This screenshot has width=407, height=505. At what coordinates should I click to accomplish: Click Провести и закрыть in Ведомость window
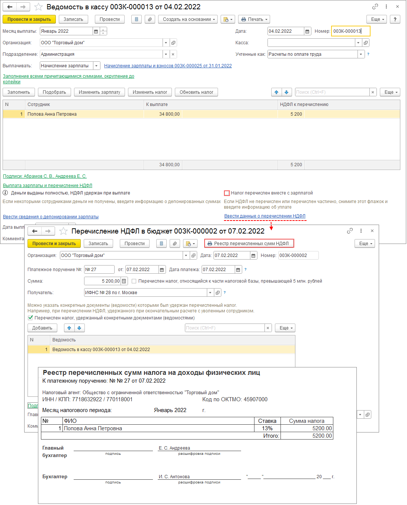(x=29, y=19)
